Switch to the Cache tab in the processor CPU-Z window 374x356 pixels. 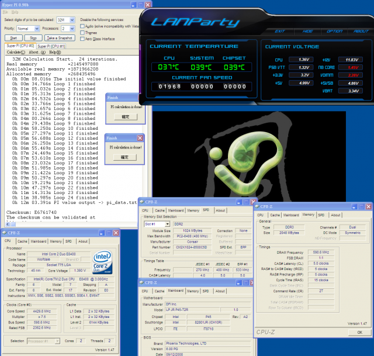22,241
